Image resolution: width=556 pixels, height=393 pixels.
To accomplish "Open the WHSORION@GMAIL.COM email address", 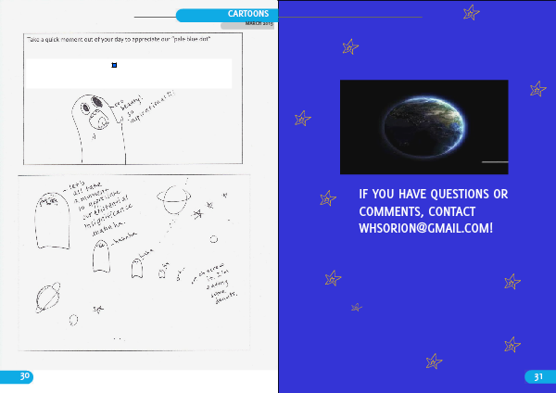I will (425, 227).
